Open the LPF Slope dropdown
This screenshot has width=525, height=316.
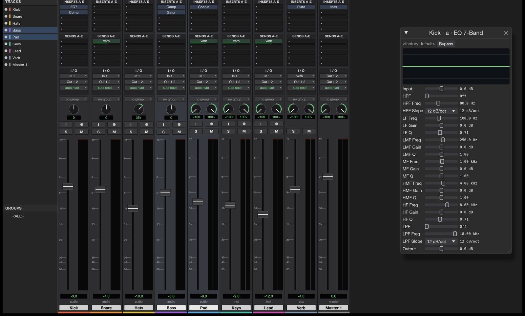[x=441, y=241]
